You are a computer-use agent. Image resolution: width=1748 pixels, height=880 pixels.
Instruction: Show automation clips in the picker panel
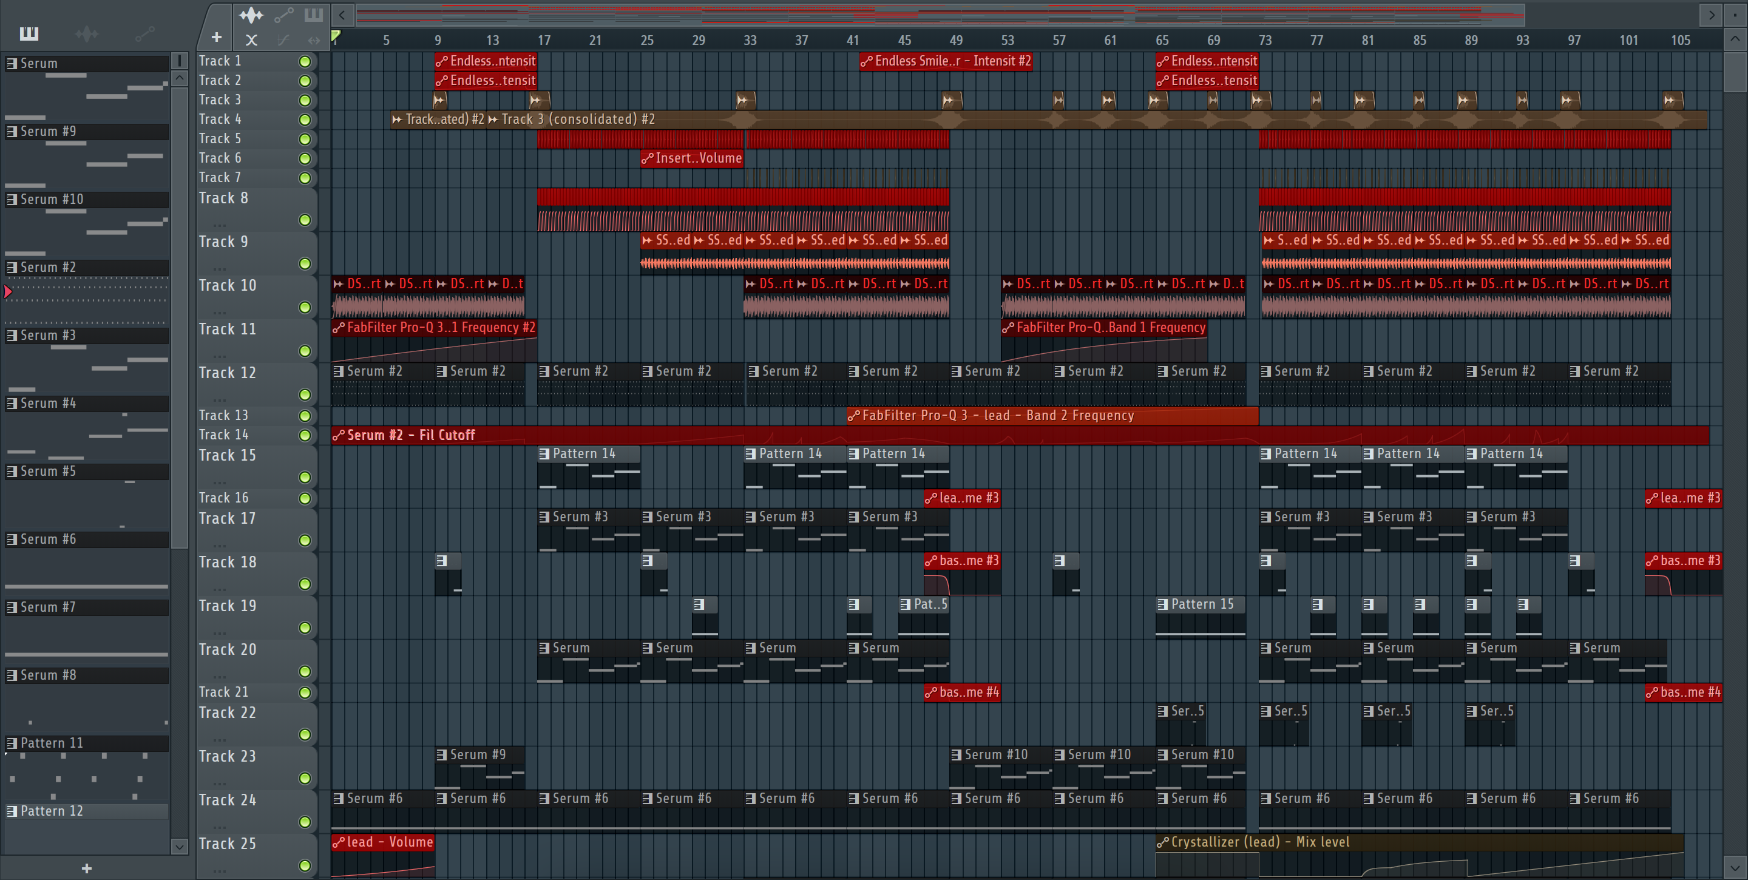click(x=144, y=33)
